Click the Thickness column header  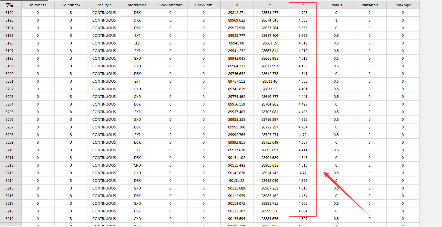pos(37,5)
